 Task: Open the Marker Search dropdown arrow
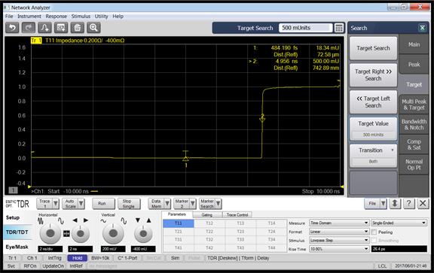(218, 204)
